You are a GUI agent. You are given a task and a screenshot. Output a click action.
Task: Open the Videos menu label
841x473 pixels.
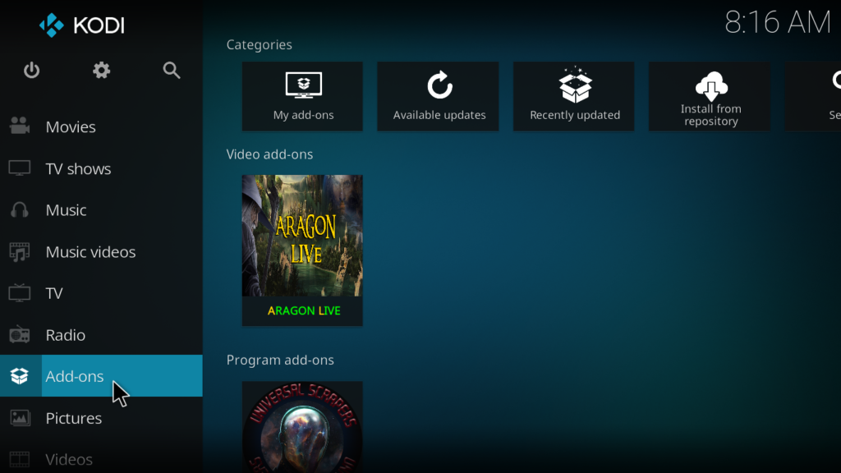(x=69, y=460)
